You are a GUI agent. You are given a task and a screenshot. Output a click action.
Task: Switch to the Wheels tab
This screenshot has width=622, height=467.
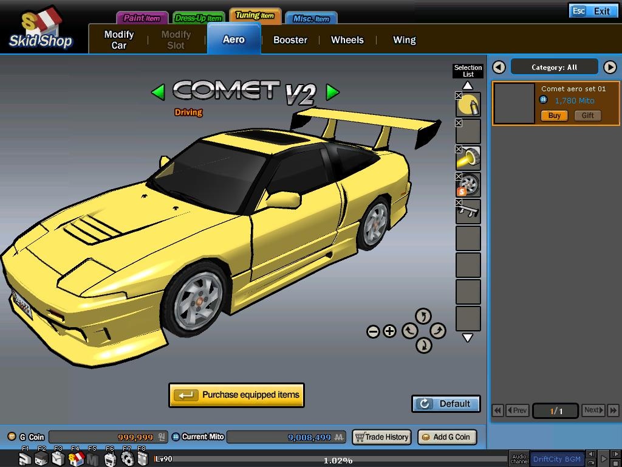click(347, 40)
